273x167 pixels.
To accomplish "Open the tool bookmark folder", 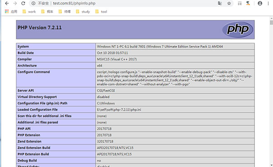I will 101,12.
